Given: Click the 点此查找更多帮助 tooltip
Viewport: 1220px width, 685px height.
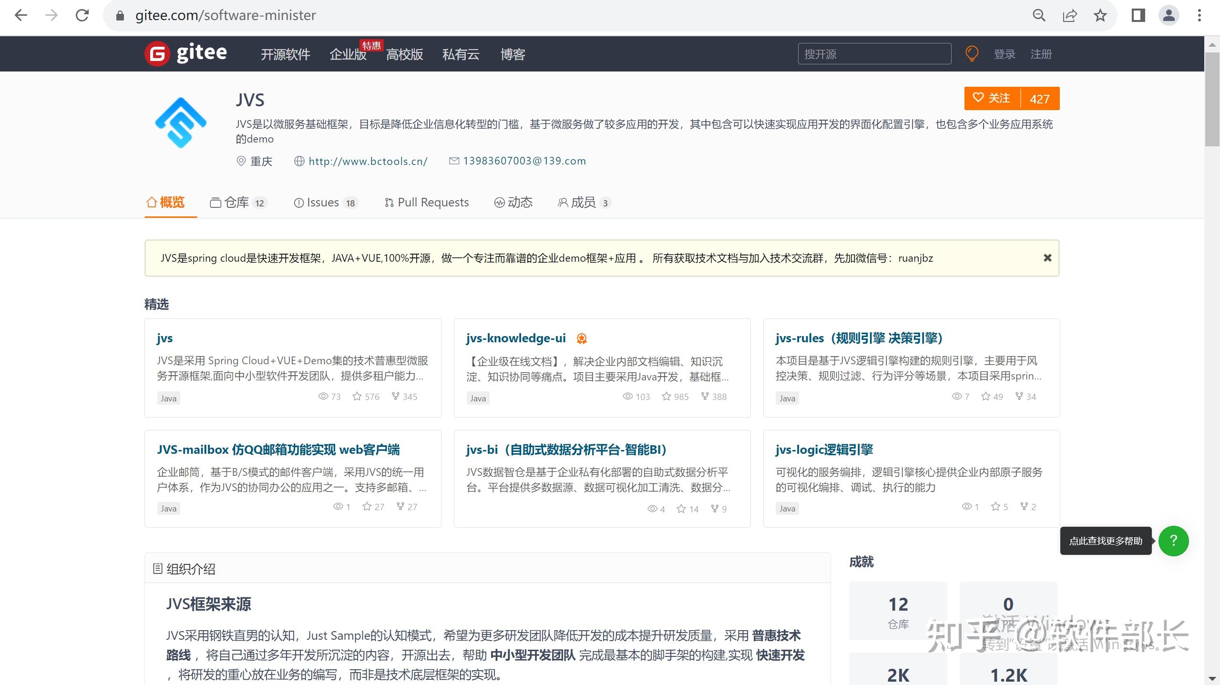Looking at the screenshot, I should tap(1106, 541).
